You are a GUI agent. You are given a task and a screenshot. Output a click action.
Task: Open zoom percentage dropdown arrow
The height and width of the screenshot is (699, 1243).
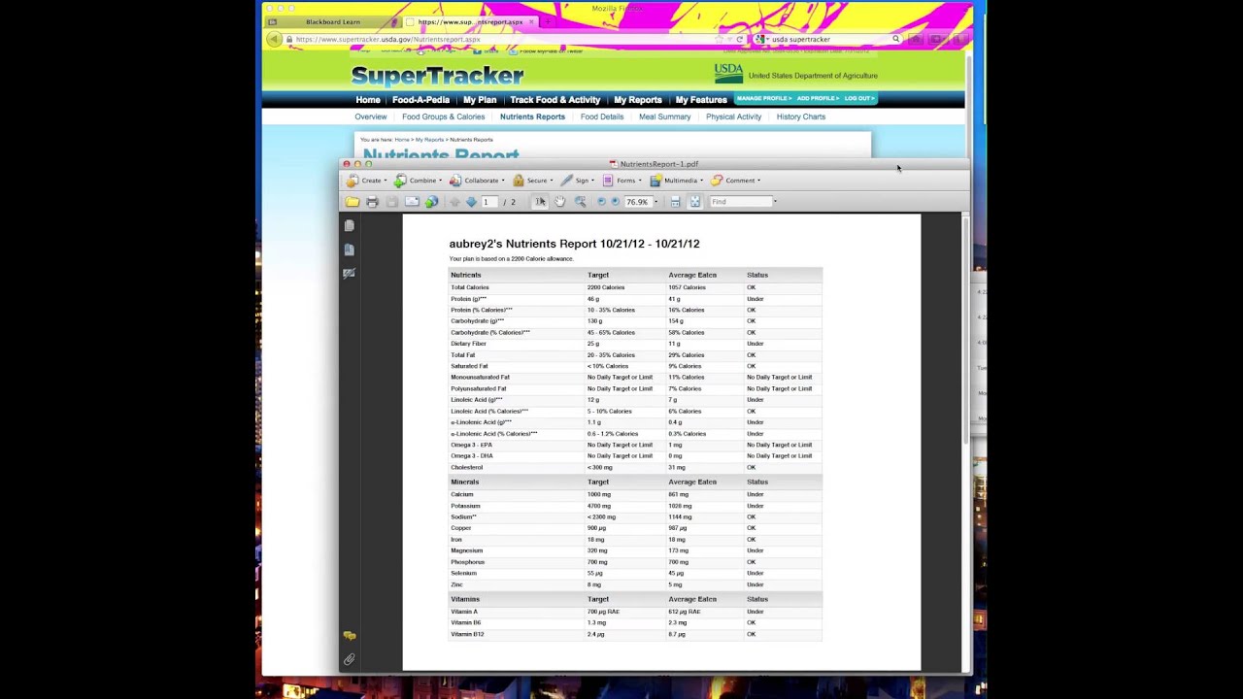tap(655, 202)
